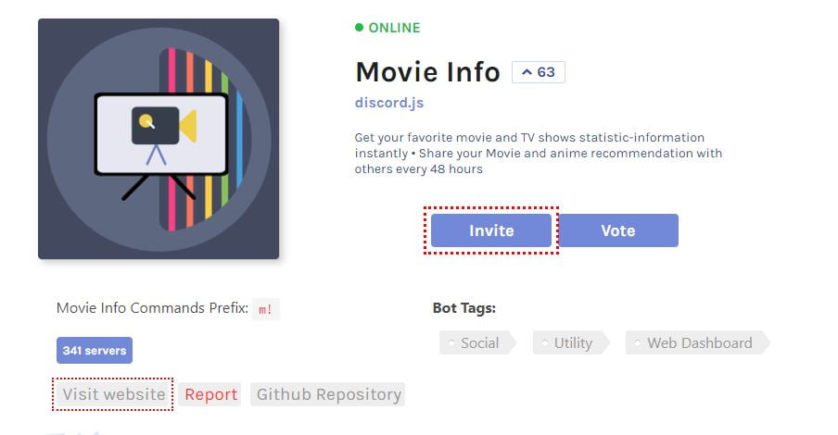Screen dimensions: 838x435
Task: Open the Github Repository link
Action: [329, 394]
